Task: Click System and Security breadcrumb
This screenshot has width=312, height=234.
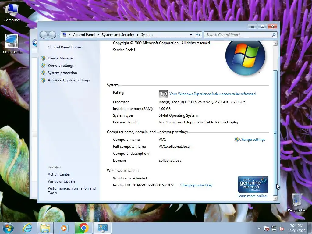Action: (118, 35)
